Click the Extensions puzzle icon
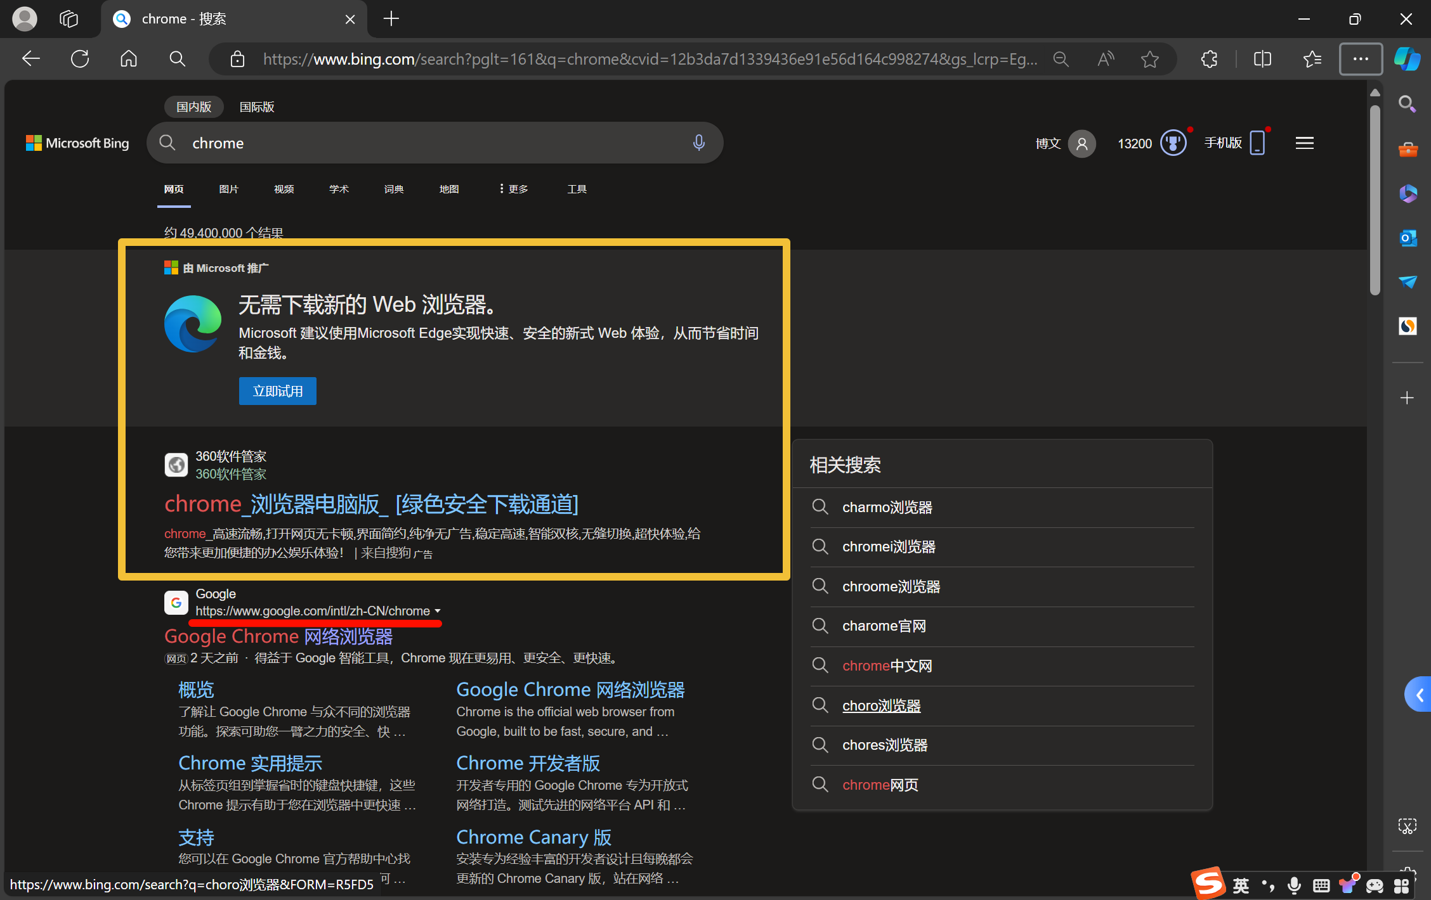This screenshot has width=1431, height=900. point(1209,59)
